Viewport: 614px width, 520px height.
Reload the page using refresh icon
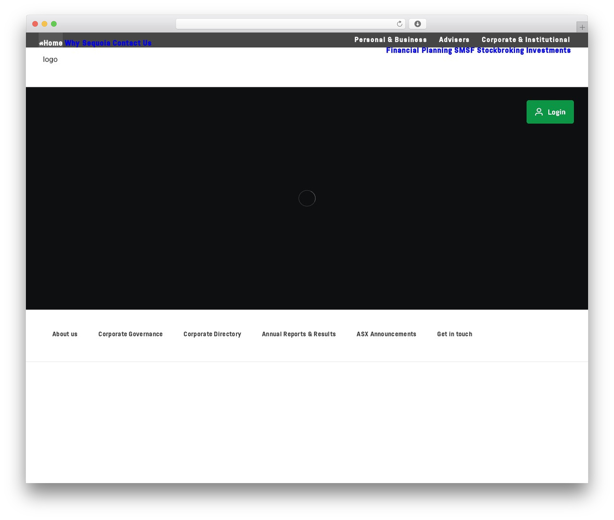400,24
